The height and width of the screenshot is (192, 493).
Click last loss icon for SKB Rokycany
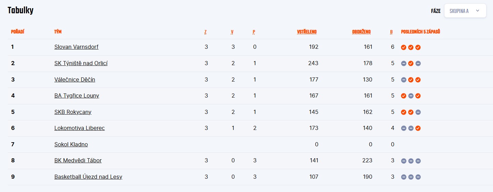(418, 112)
